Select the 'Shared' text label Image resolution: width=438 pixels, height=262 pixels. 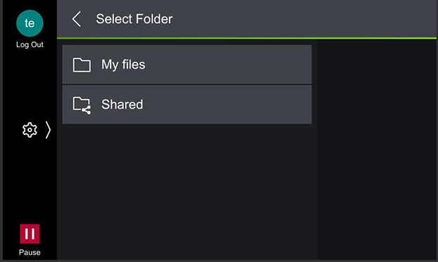click(122, 105)
